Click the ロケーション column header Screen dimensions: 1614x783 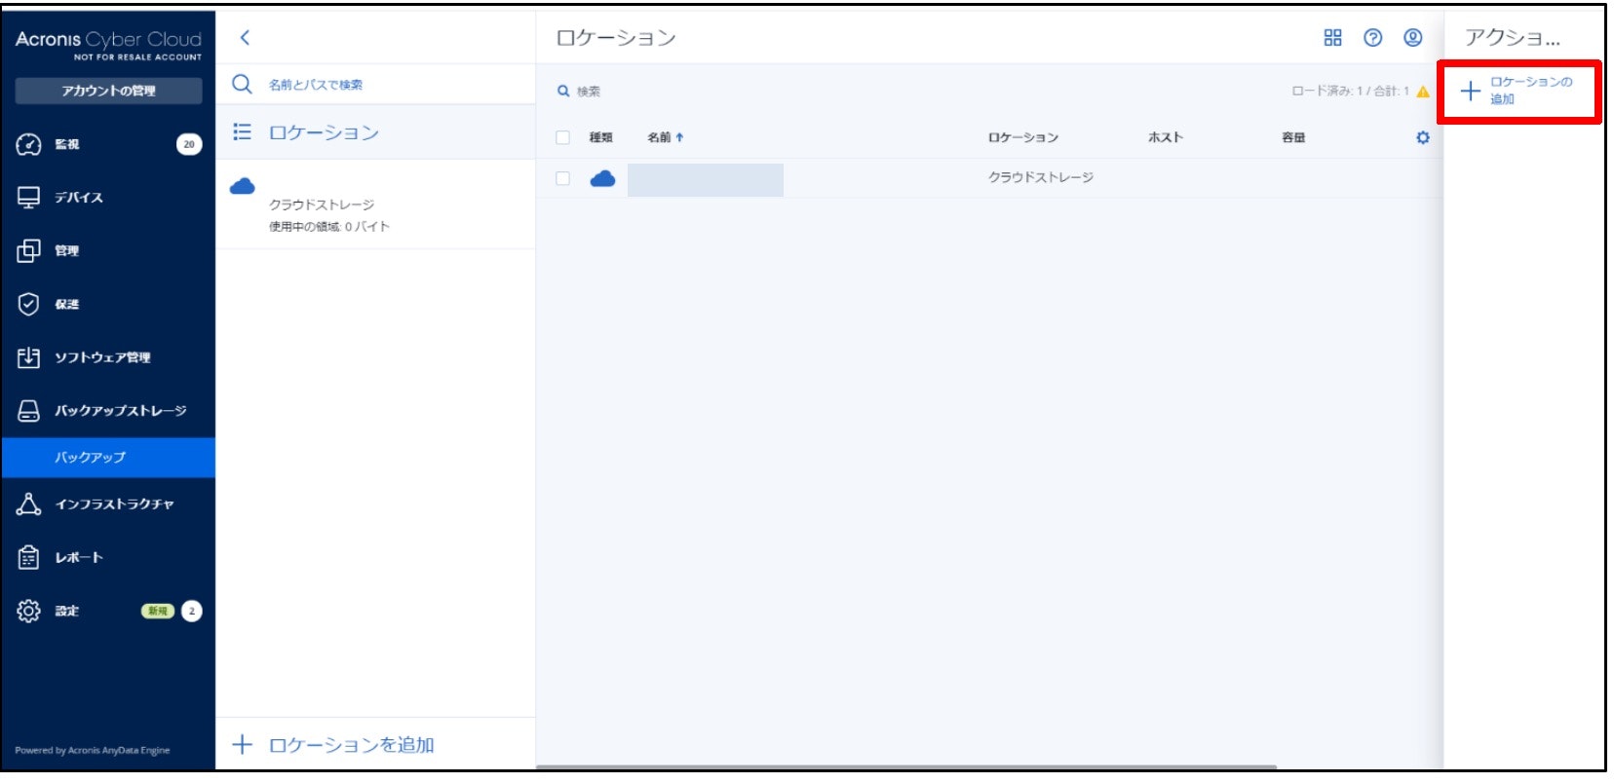coord(1023,137)
